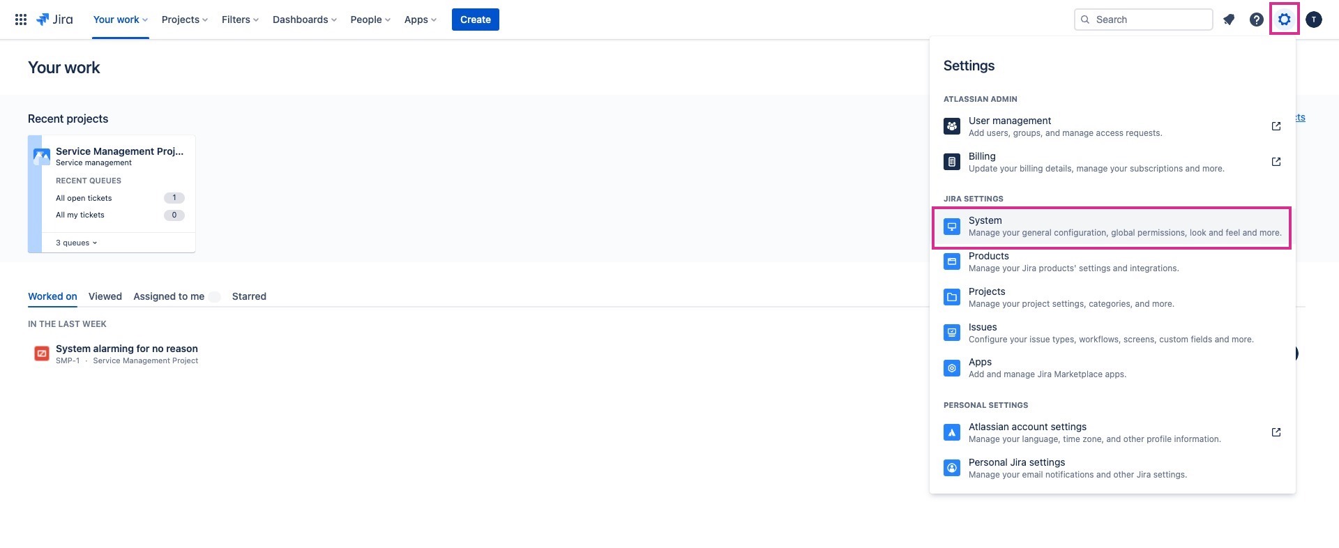
Task: Open Personal Jira settings entry
Action: pyautogui.click(x=1112, y=468)
